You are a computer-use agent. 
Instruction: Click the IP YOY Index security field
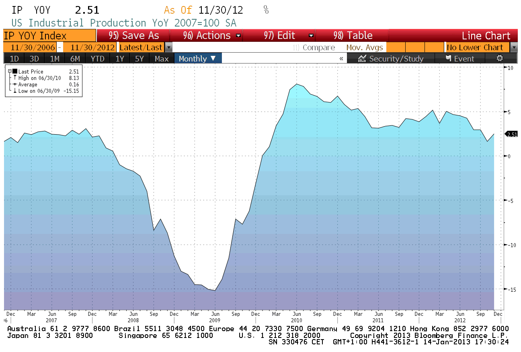pyautogui.click(x=50, y=35)
